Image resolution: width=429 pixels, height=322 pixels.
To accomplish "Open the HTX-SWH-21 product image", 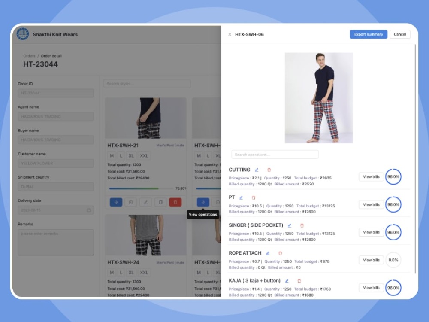I will coord(146,118).
